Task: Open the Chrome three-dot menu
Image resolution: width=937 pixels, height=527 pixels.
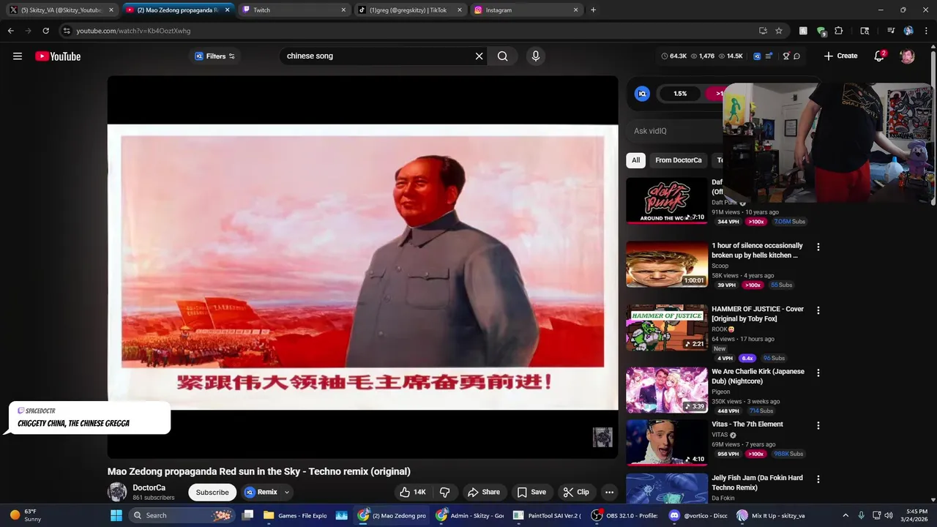Action: [x=925, y=31]
